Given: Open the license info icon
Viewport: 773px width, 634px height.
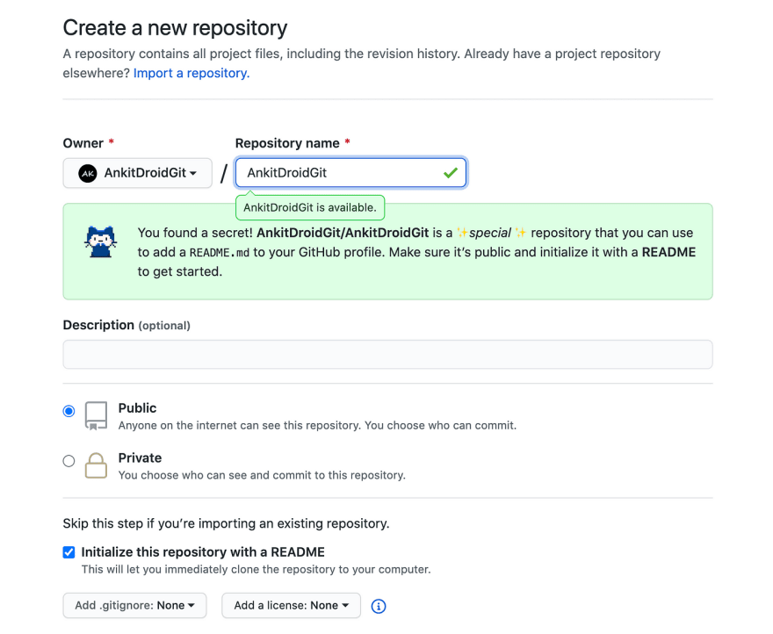Looking at the screenshot, I should pos(378,606).
